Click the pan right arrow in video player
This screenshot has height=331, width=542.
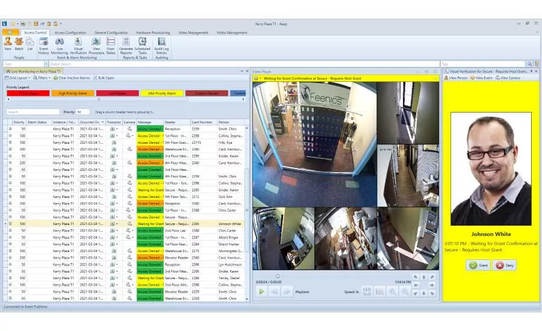click(x=432, y=285)
